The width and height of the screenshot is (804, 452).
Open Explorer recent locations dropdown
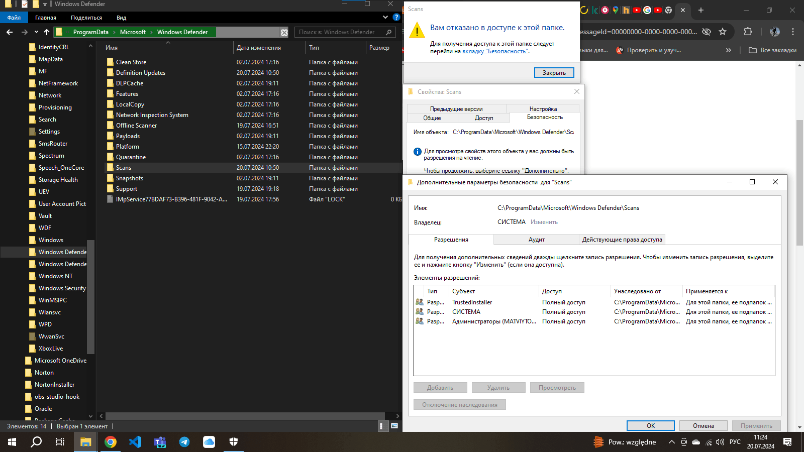(x=36, y=32)
